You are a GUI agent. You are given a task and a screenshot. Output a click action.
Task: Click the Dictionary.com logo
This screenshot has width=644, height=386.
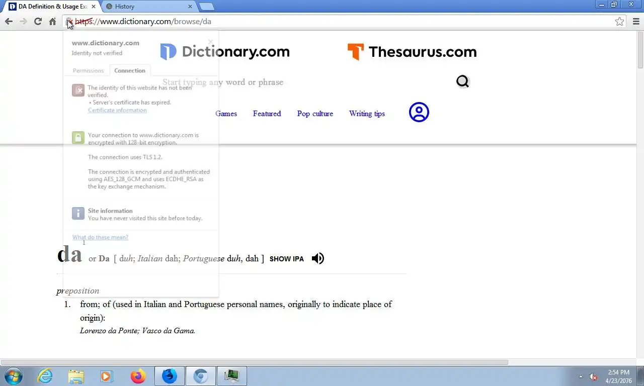(x=225, y=52)
